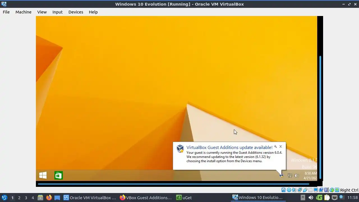Click the host clock showing 11:58

tap(353, 198)
